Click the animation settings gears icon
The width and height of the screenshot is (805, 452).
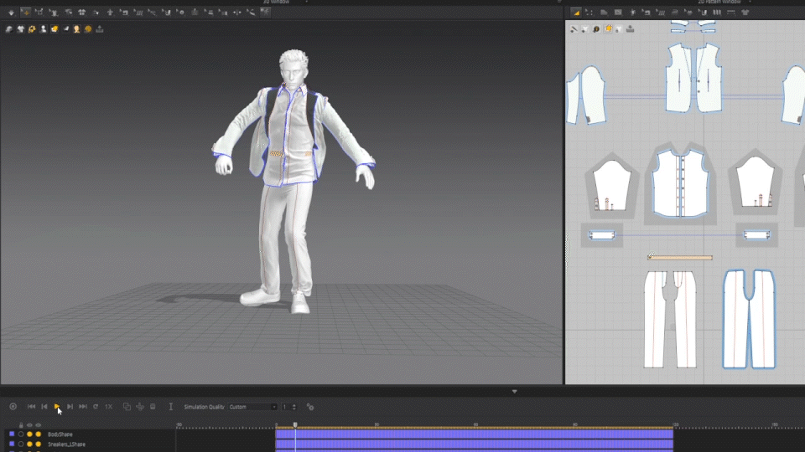[x=310, y=407]
